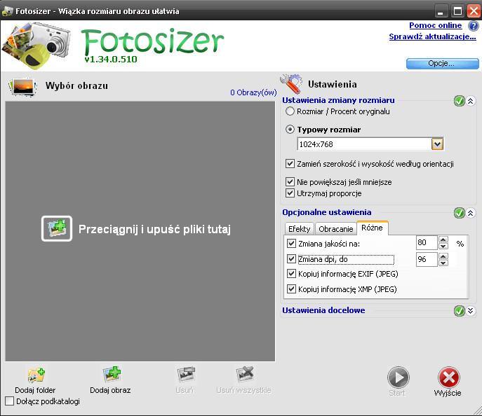Click the green check next to Opcjonalne ustawienia
Image resolution: width=482 pixels, height=416 pixels.
click(460, 213)
